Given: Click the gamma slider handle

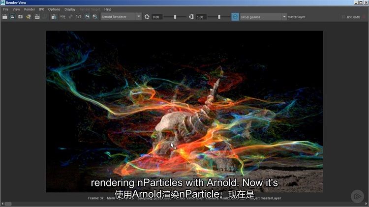Looking at the screenshot, I should point(219,17).
